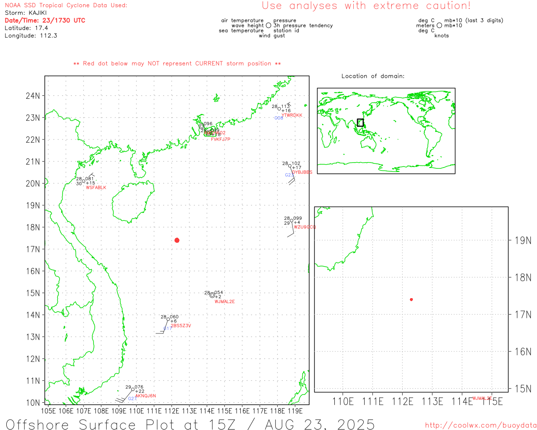Screen dimensions: 537x430
Task: Click the NOAA SSD Tropical Cyclone Data Used heading
Action: pyautogui.click(x=66, y=5)
